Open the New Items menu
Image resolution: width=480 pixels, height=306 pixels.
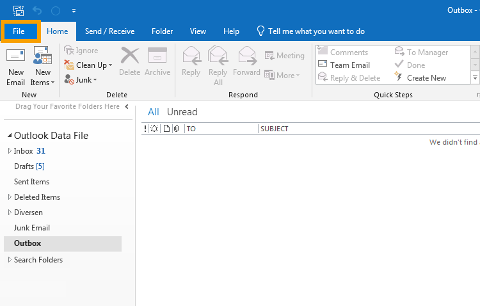tap(42, 67)
